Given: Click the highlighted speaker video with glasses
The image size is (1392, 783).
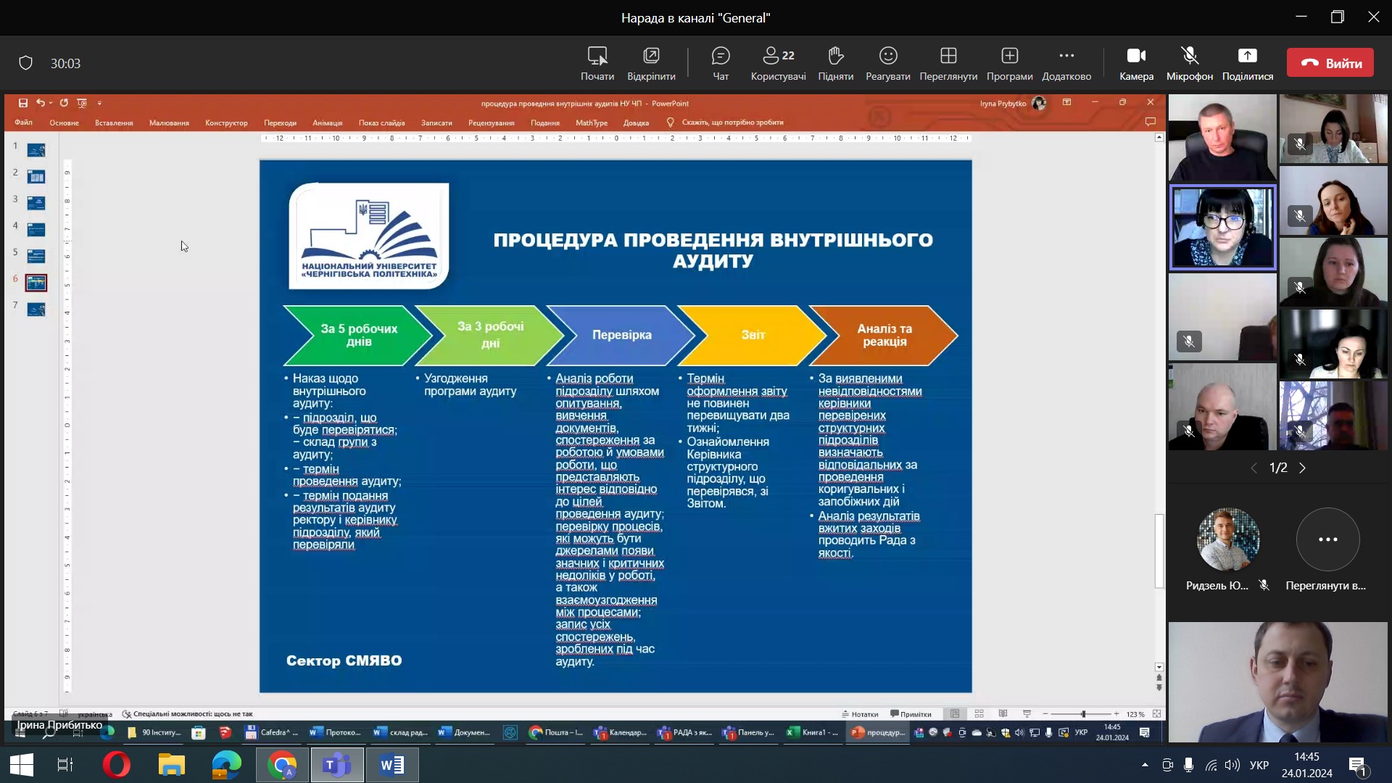Looking at the screenshot, I should pos(1223,228).
